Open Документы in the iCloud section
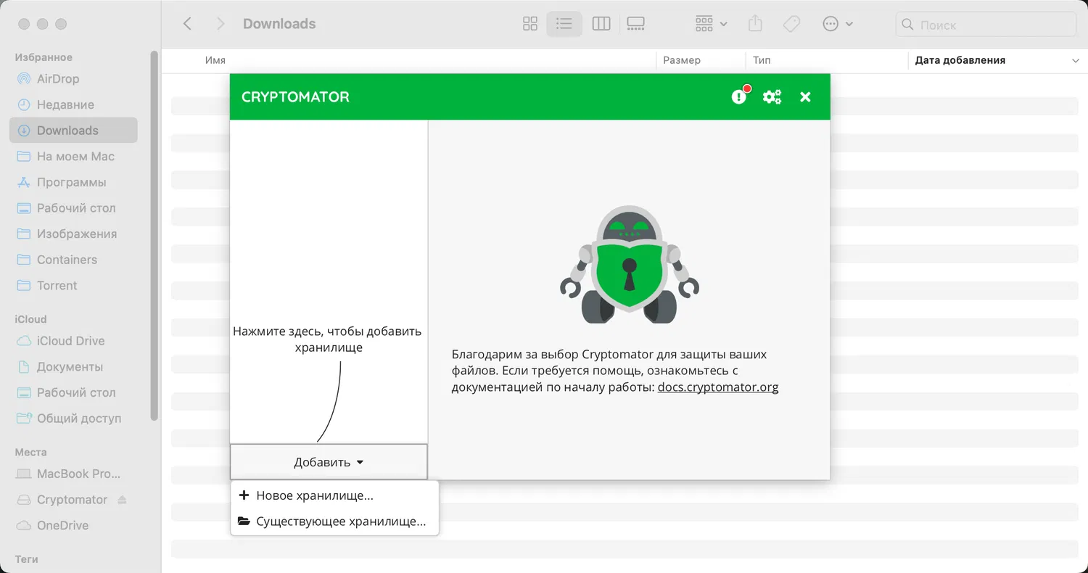This screenshot has width=1088, height=573. (x=73, y=367)
